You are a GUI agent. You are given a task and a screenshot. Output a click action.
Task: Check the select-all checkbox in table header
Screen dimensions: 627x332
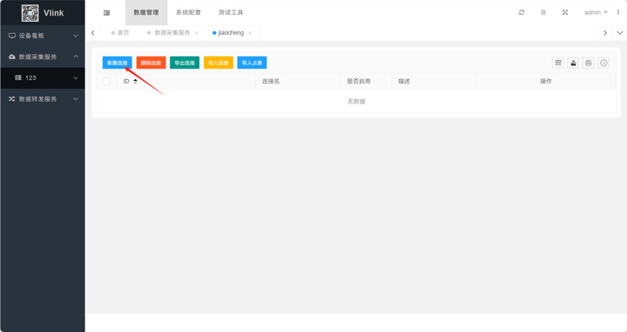[x=106, y=82]
